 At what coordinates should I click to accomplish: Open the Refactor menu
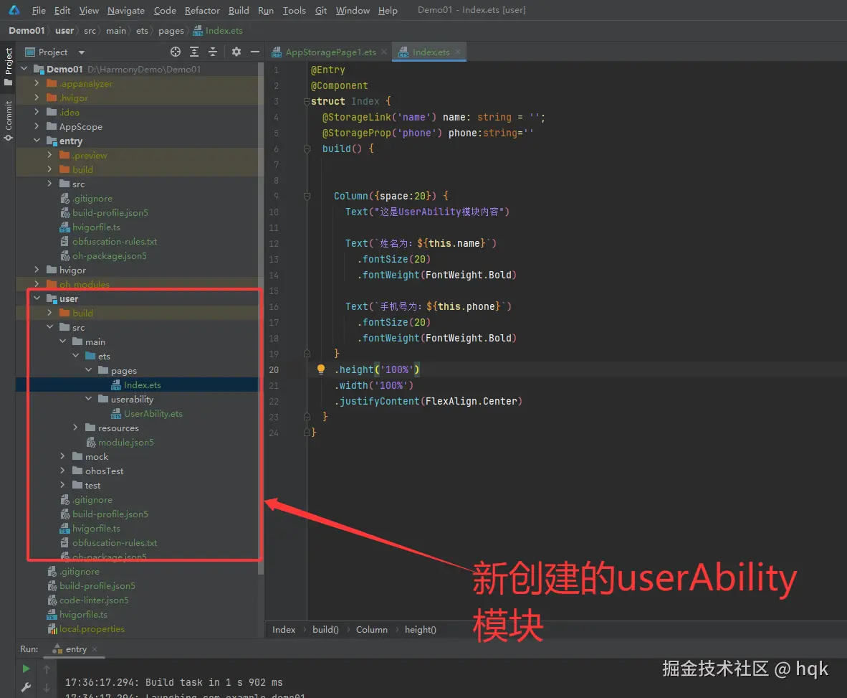tap(202, 10)
